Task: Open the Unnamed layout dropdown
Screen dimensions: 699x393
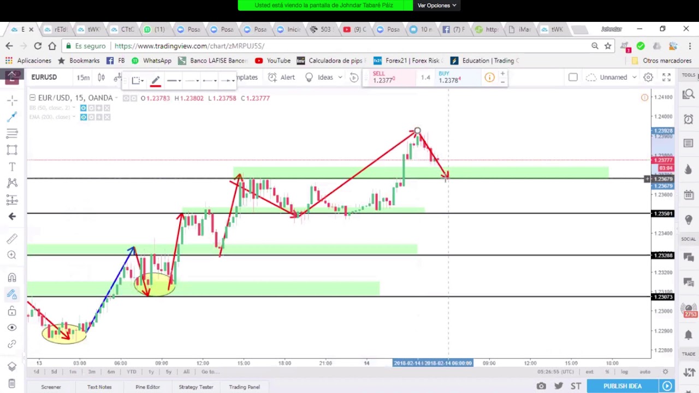Action: tap(612, 78)
